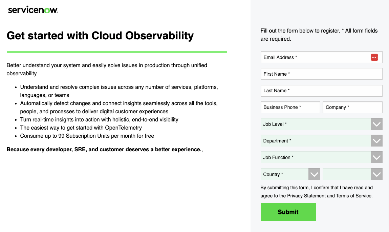Open the Privacy Statement link
This screenshot has height=232, width=389.
point(306,196)
